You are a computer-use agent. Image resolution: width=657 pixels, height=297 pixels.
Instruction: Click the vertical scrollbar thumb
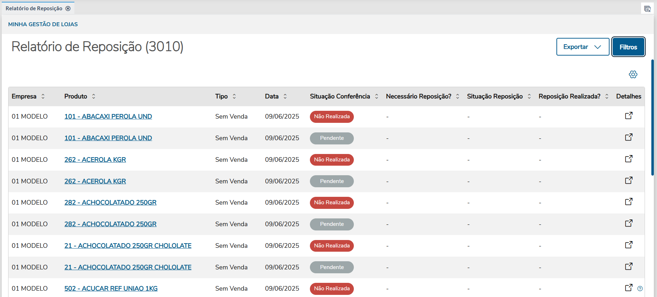tap(652, 117)
